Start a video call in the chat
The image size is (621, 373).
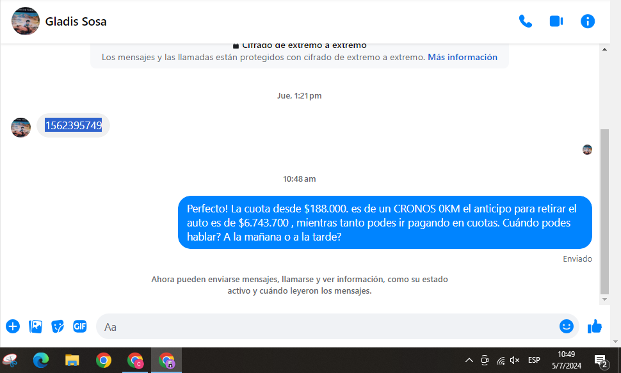556,21
